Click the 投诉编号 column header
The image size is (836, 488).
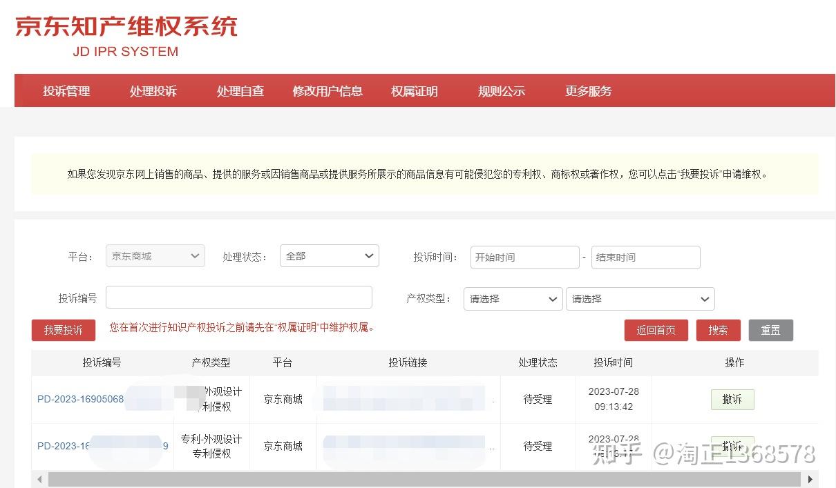pos(102,362)
